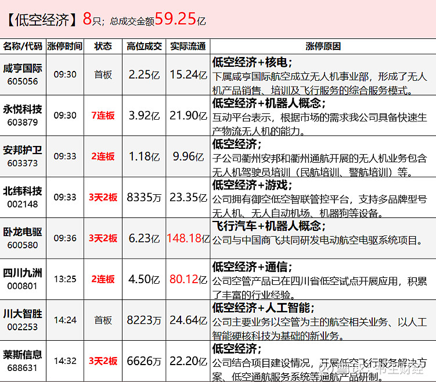Viewport: 436px width, 382px height.
Task: Click the 8335万 turnover value
Action: click(144, 198)
